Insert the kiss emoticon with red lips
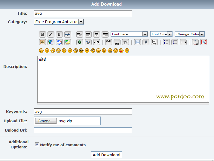This screenshot has height=161, width=214. pyautogui.click(x=121, y=51)
